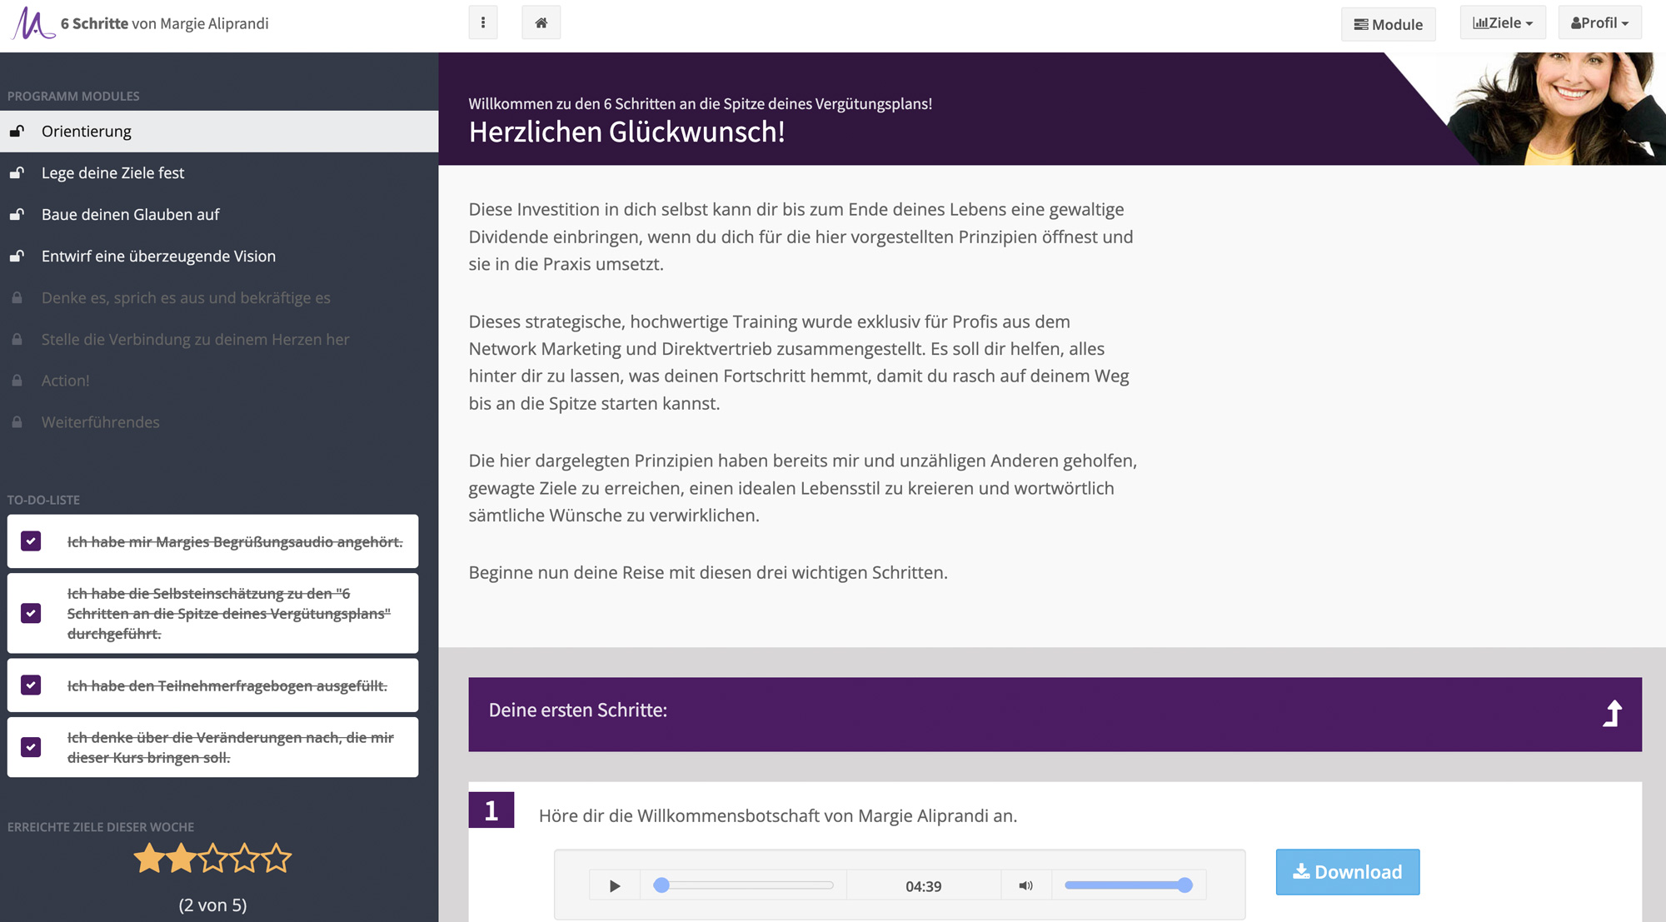
Task: Go to home via house icon
Action: (x=541, y=22)
